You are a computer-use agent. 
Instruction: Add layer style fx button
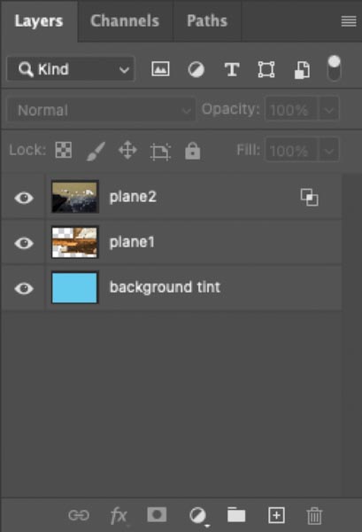tap(119, 516)
